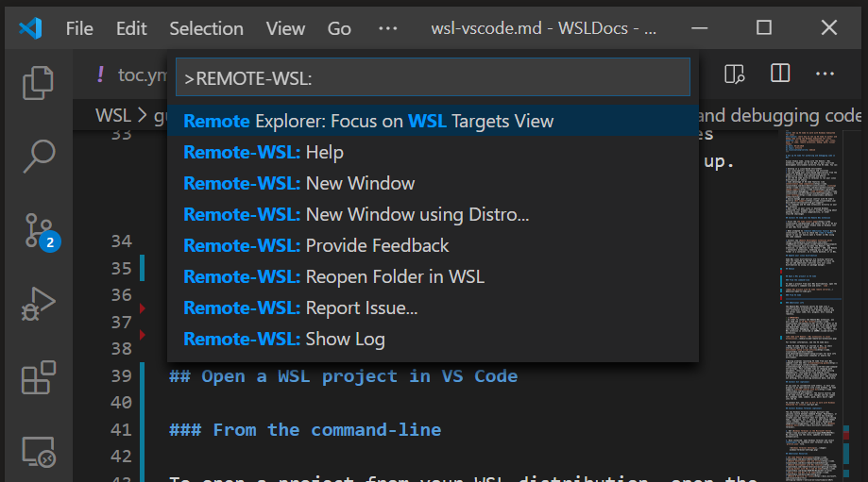Click the command palette input box

click(x=433, y=78)
